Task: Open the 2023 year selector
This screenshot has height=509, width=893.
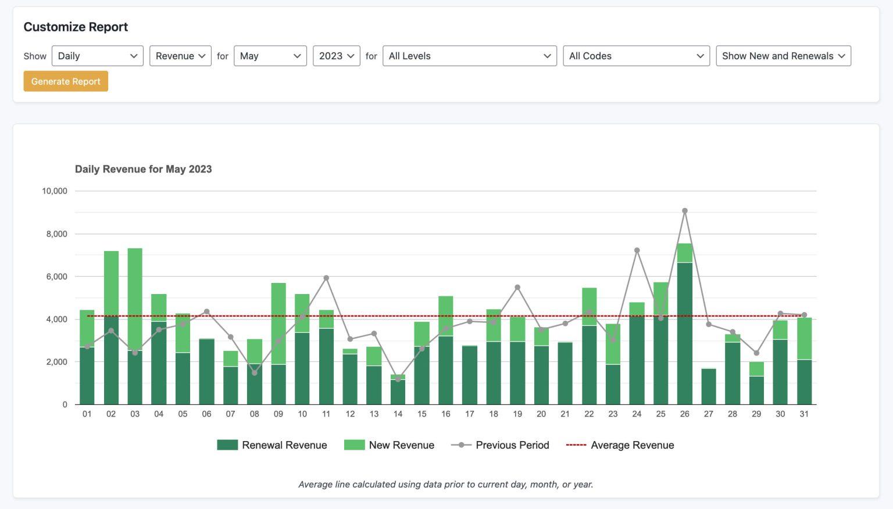Action: [x=336, y=56]
